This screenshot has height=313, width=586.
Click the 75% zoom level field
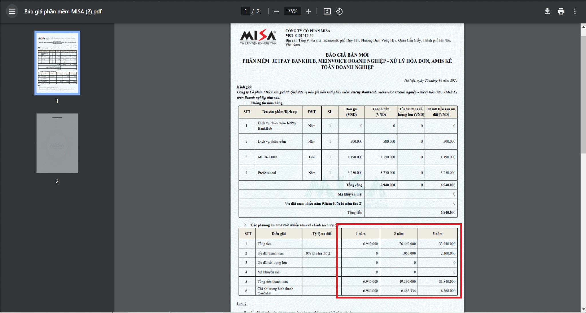pyautogui.click(x=292, y=11)
